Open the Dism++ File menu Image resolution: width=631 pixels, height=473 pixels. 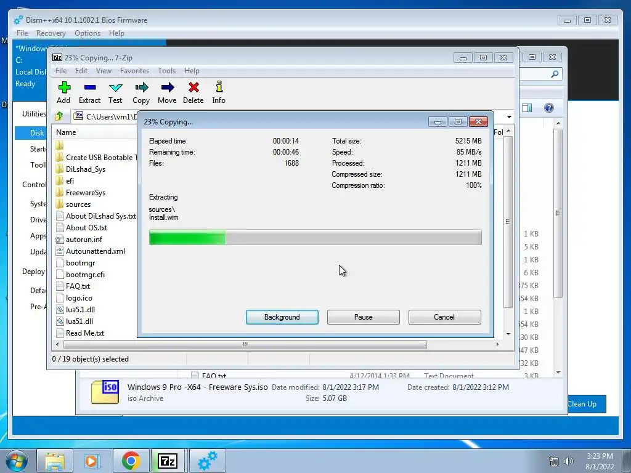pos(22,33)
